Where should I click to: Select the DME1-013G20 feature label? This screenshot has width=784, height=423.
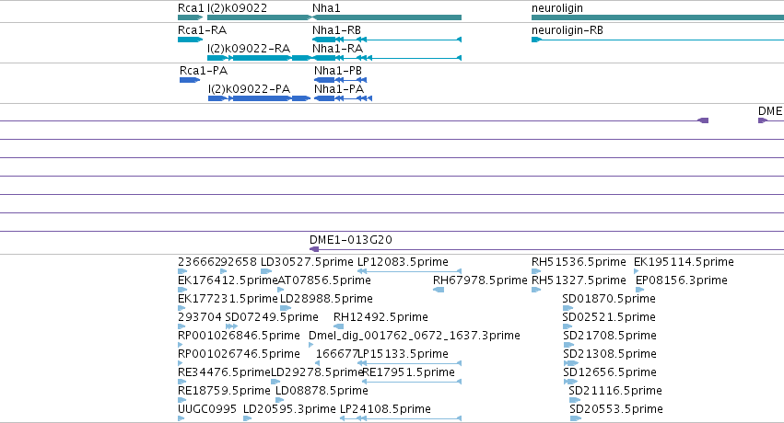coord(351,239)
